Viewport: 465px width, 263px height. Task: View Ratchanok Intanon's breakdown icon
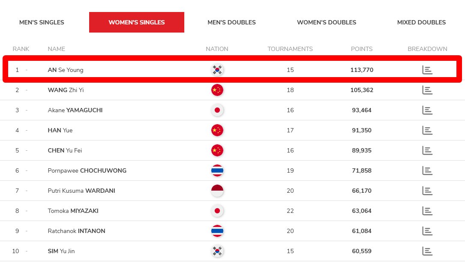click(427, 231)
